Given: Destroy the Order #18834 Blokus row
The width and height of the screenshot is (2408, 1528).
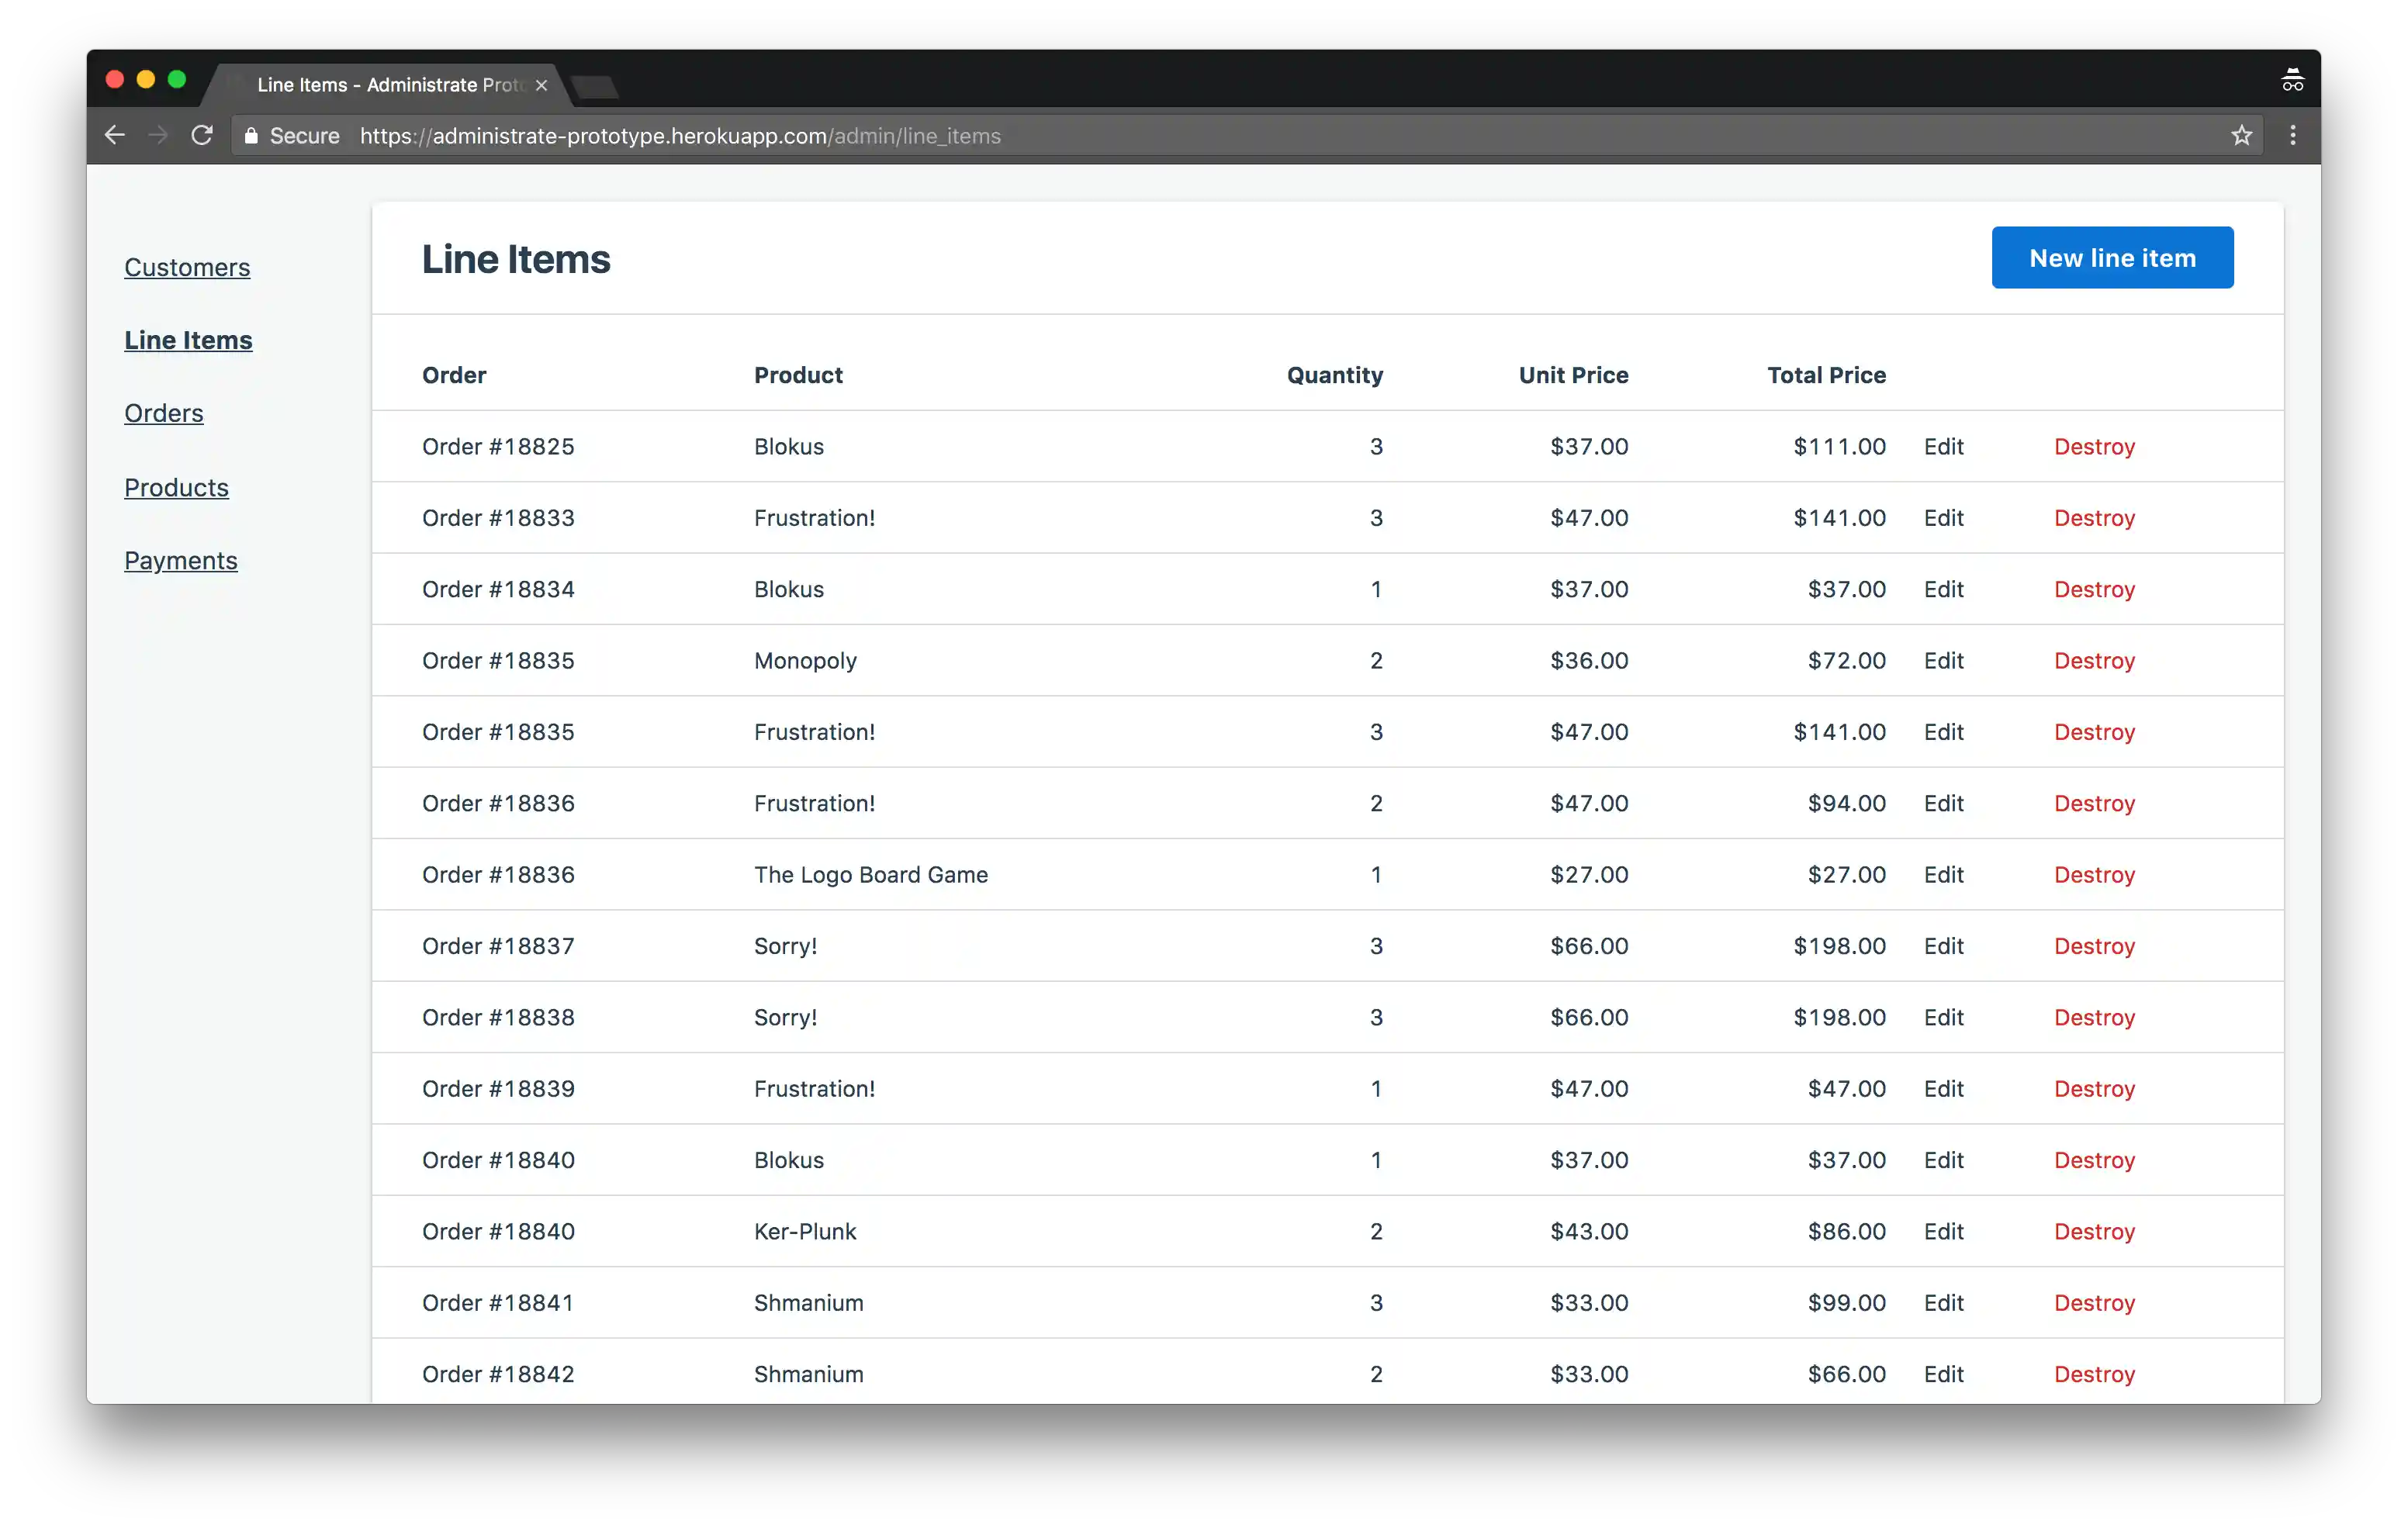Looking at the screenshot, I should [2094, 589].
